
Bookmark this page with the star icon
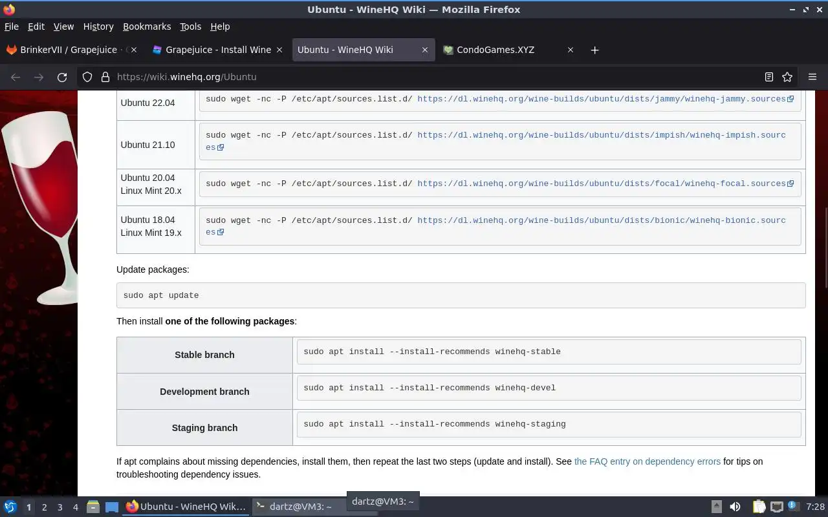point(787,77)
